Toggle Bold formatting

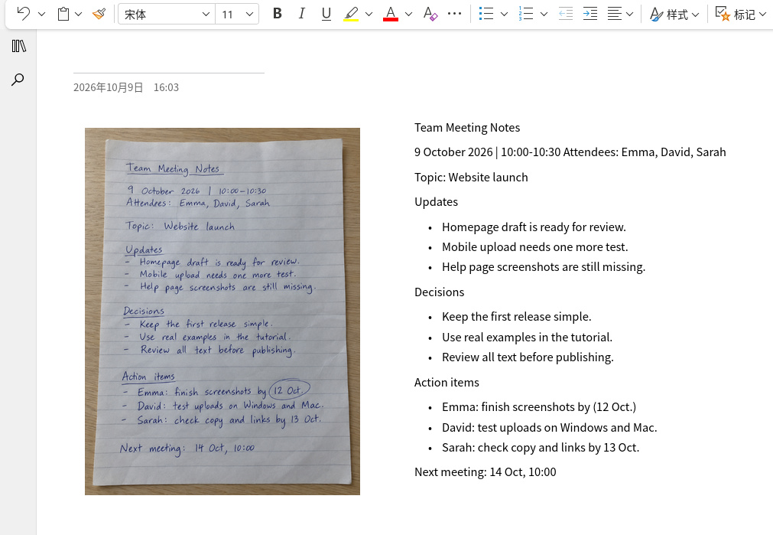point(277,14)
